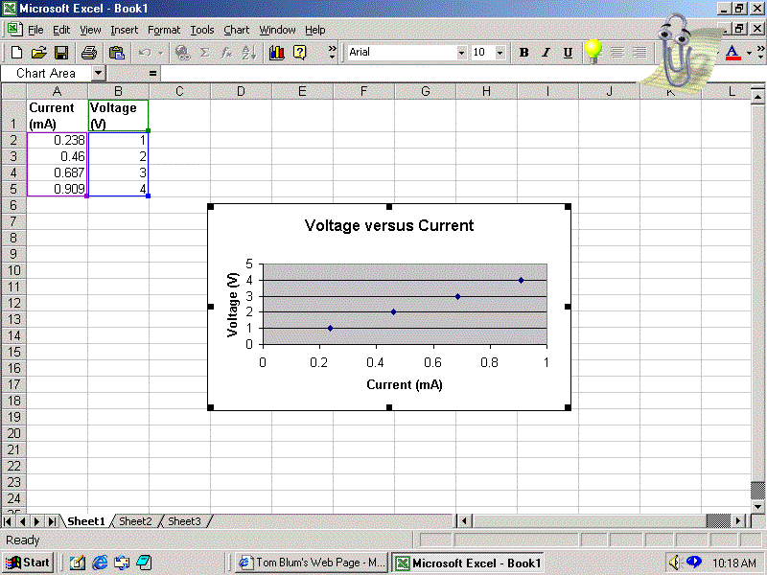Switch to the Sheet3 tab

(x=184, y=521)
